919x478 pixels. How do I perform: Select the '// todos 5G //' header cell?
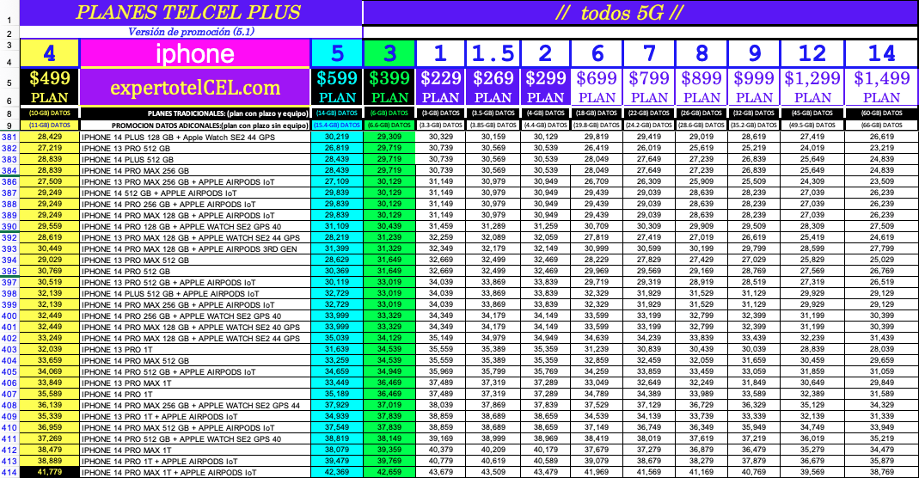point(640,12)
